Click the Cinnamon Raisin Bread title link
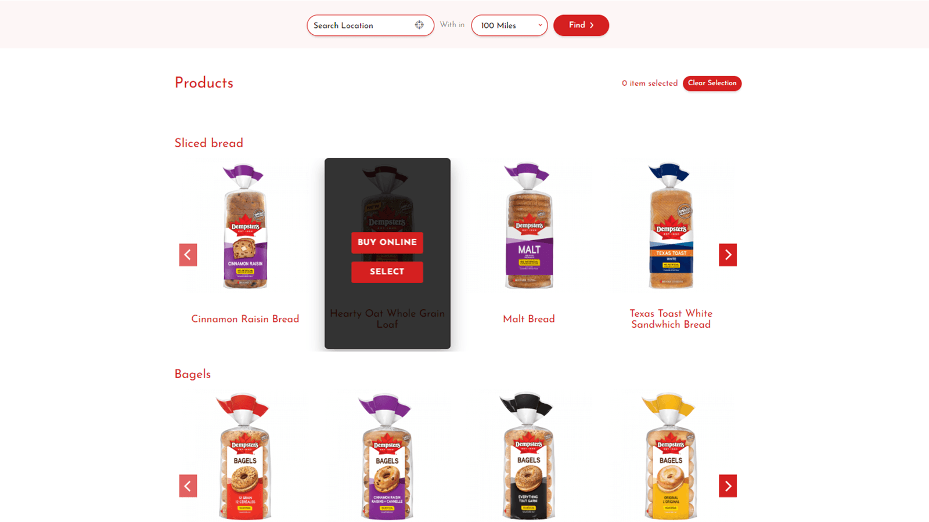The height and width of the screenshot is (522, 929). [x=245, y=319]
